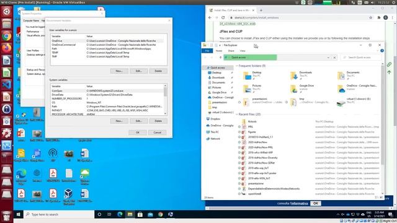Click Edit under User variables
Viewport: 397px width, 223px height.
138,71
